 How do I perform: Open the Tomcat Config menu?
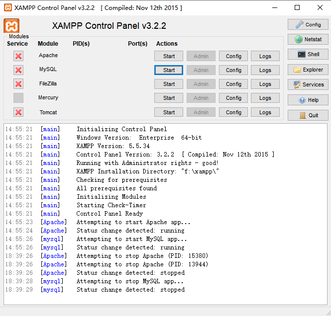click(x=233, y=112)
